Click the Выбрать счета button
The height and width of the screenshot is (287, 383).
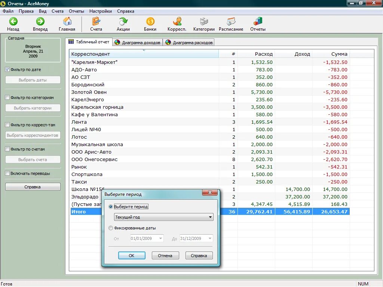tap(33, 160)
